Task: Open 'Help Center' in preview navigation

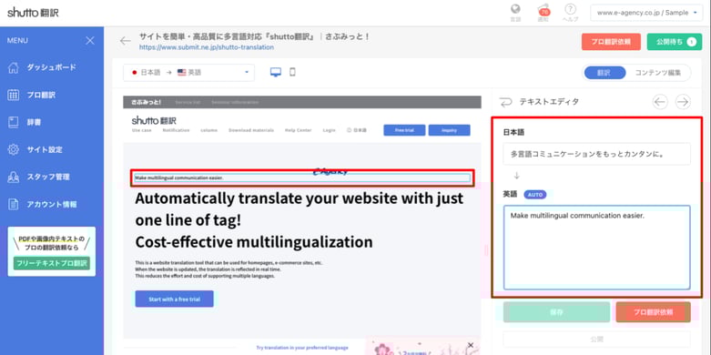Action: [298, 130]
